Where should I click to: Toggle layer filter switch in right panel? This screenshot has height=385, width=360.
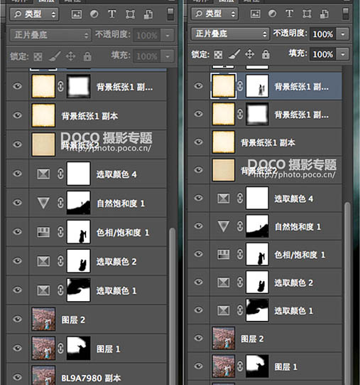[345, 14]
